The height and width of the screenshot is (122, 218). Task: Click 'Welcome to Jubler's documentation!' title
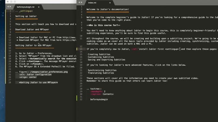(x=108, y=9)
